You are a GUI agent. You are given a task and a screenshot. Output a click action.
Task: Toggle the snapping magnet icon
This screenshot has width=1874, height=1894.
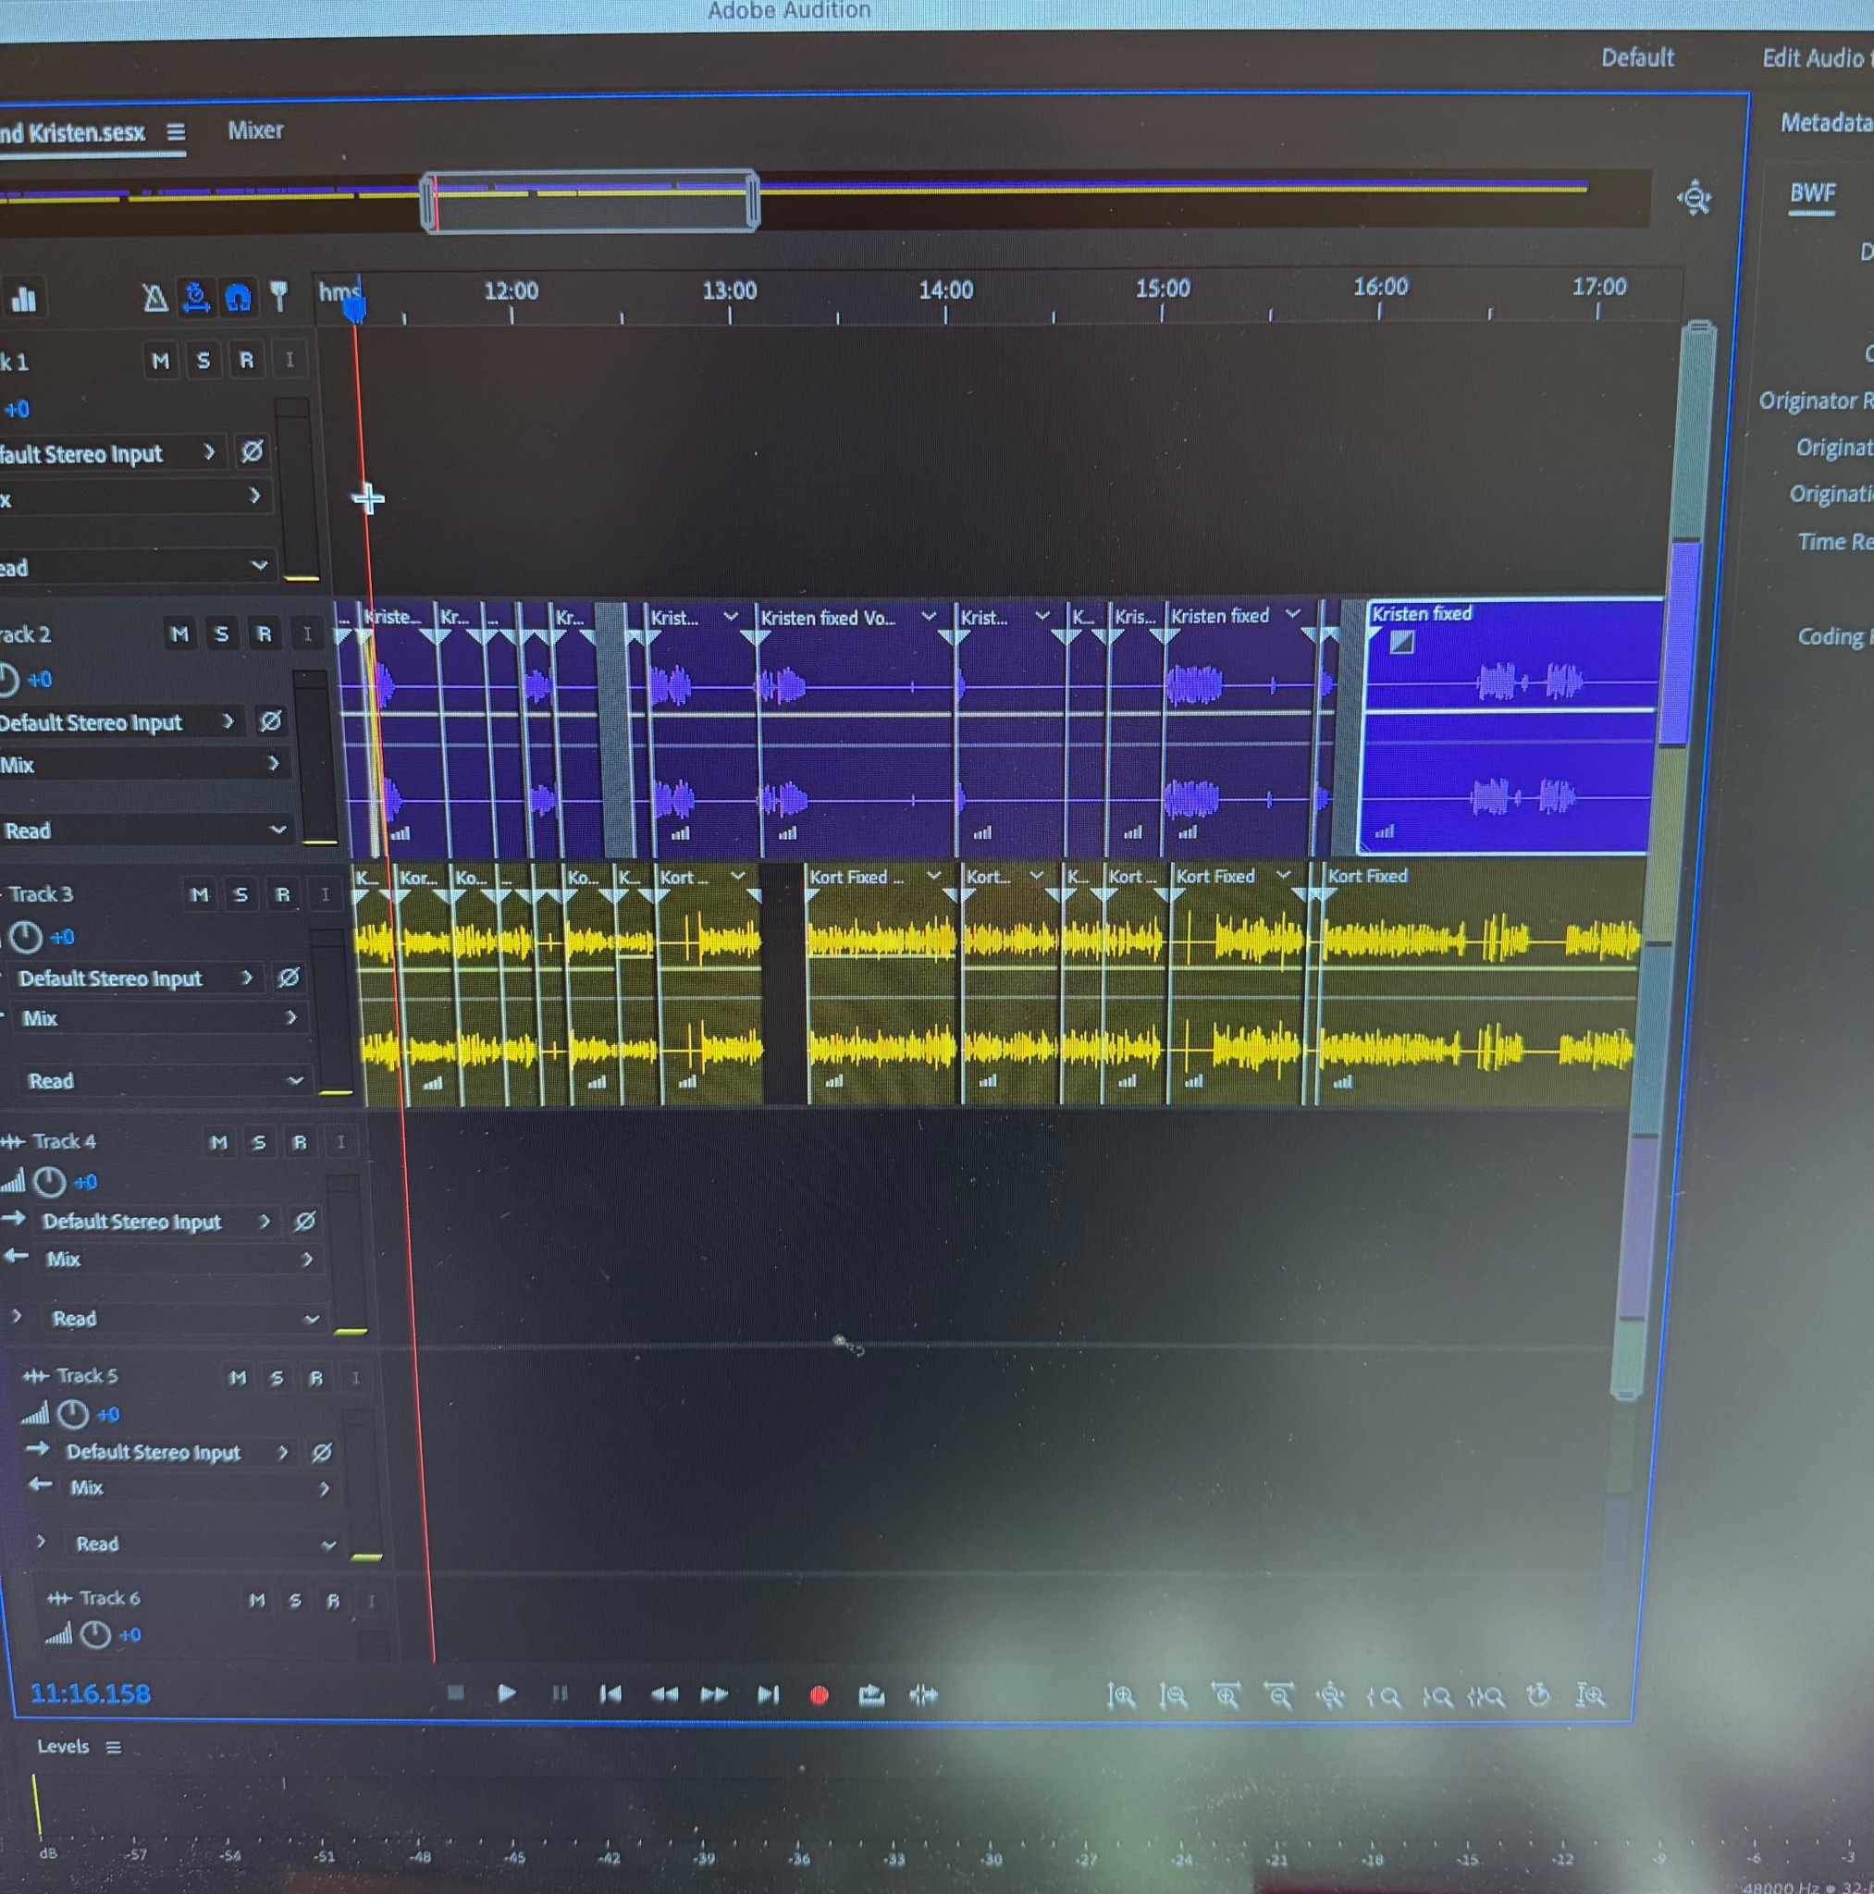pyautogui.click(x=239, y=297)
